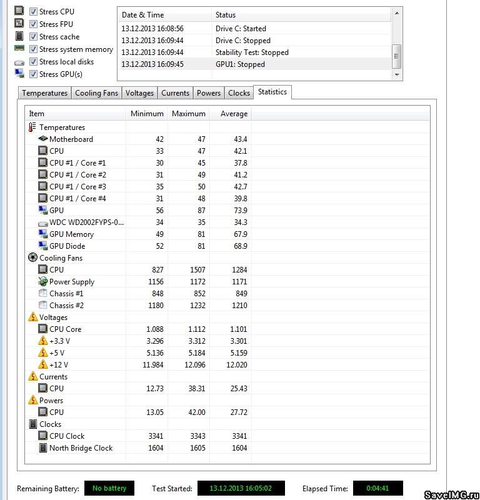Image resolution: width=480 pixels, height=500 pixels.
Task: Click the RAM module icon beside Stress system memory
Action: pyautogui.click(x=19, y=48)
